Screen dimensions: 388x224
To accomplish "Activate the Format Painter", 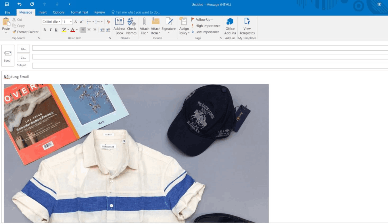I will 25,32.
